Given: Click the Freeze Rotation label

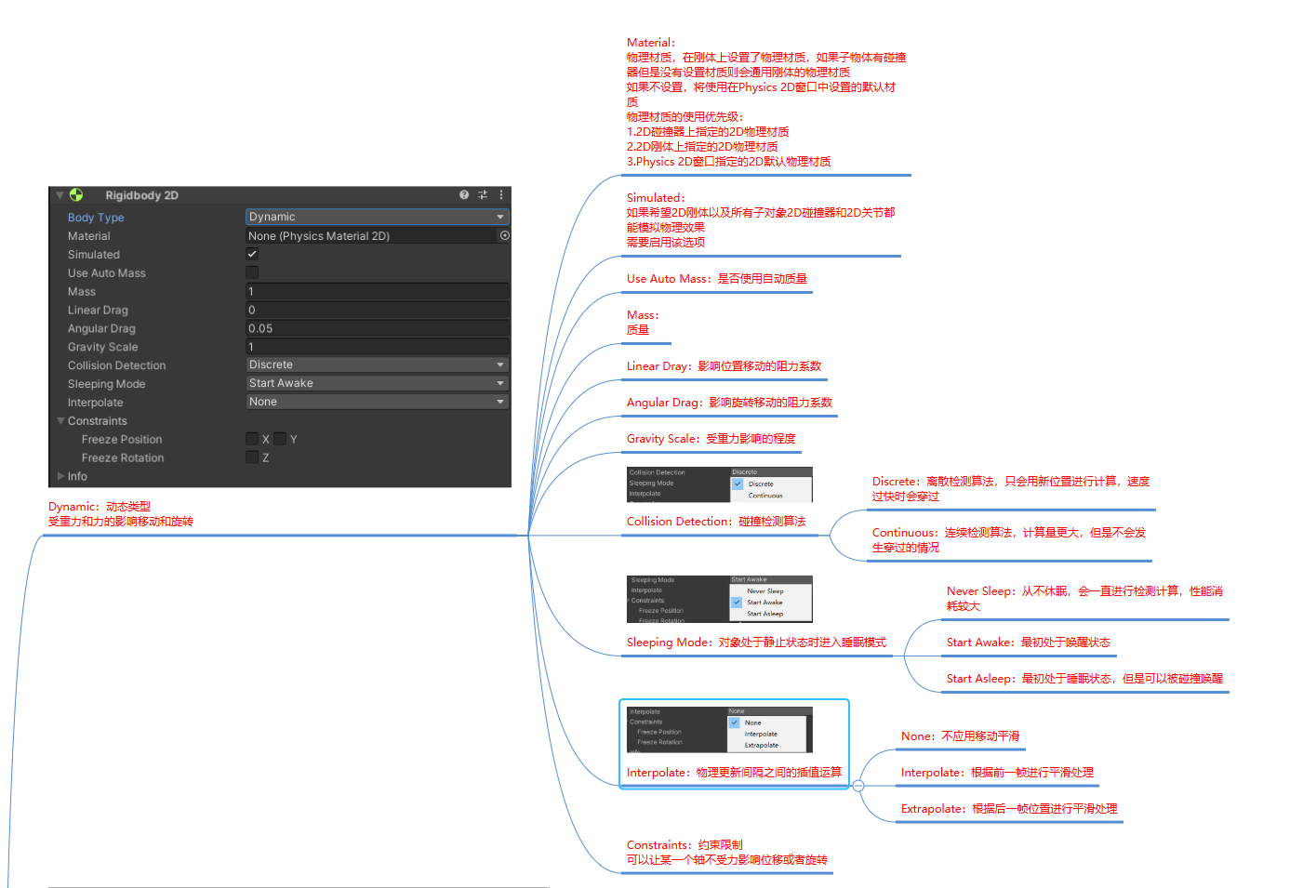Looking at the screenshot, I should 123,458.
